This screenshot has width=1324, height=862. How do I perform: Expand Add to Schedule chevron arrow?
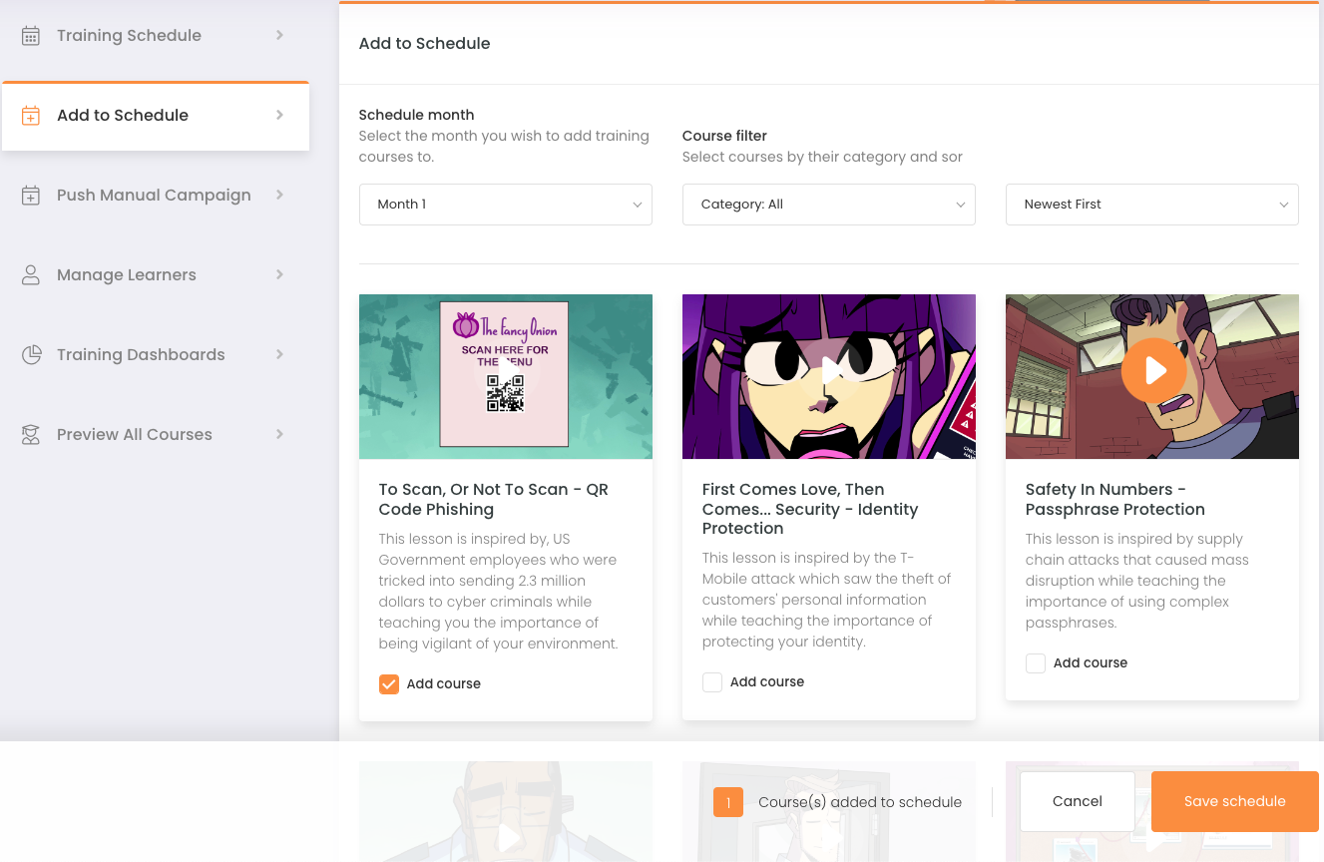(x=280, y=115)
